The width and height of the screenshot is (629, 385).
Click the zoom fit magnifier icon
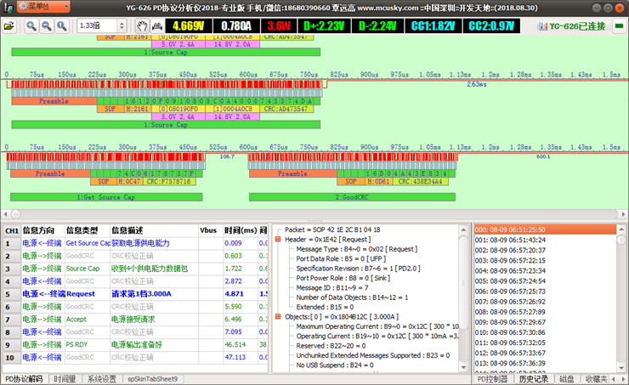tap(61, 26)
